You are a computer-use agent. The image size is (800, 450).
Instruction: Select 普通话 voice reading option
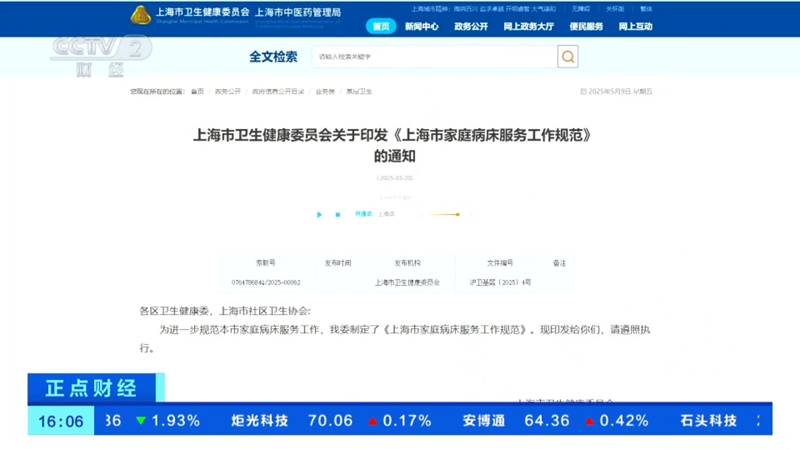pyautogui.click(x=363, y=214)
